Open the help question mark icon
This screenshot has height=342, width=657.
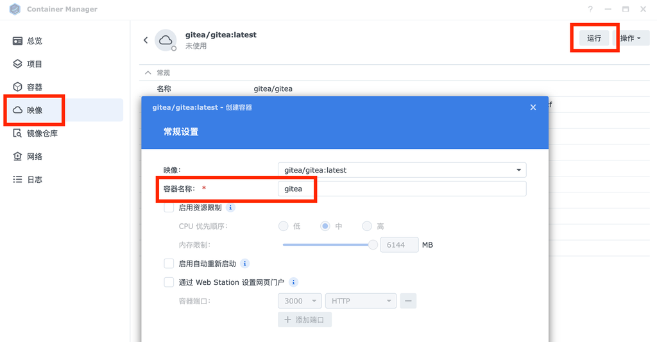(590, 9)
